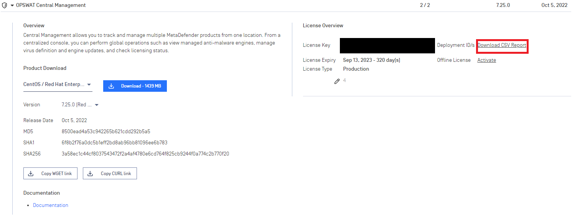Click the 2 / 2 count in header row

click(x=425, y=5)
